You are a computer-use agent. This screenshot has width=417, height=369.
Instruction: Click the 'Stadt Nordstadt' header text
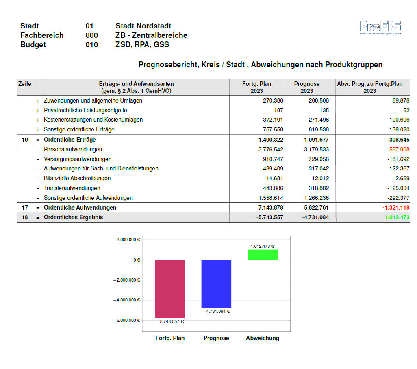(x=143, y=26)
